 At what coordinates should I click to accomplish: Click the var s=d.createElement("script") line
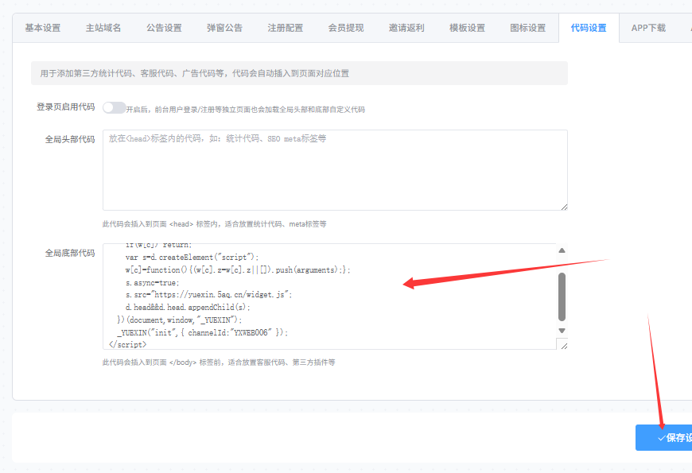pos(192,257)
